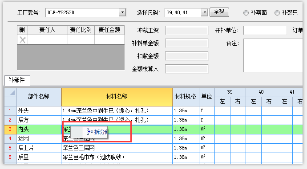Click the 左 sub-header under size 39
Image resolution: width=307 pixels, height=169 pixels.
point(222,102)
